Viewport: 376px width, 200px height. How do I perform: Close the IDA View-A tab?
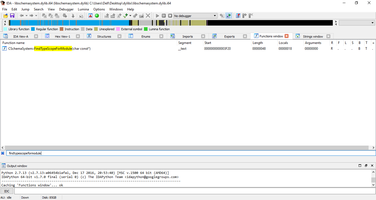(36, 36)
